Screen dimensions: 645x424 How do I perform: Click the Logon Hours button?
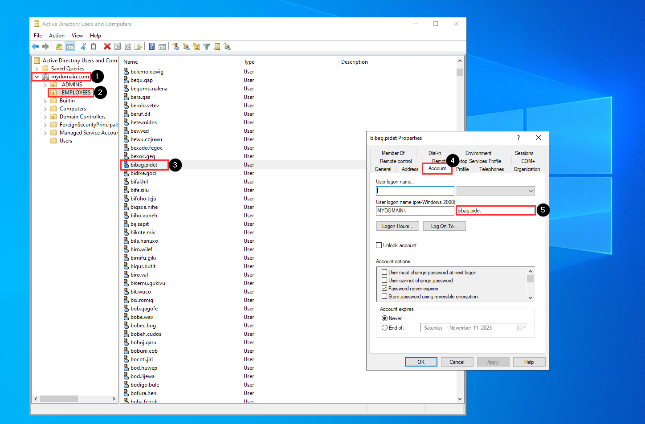point(397,226)
